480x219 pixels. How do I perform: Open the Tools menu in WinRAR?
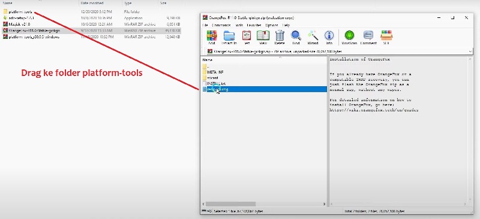pyautogui.click(x=239, y=25)
